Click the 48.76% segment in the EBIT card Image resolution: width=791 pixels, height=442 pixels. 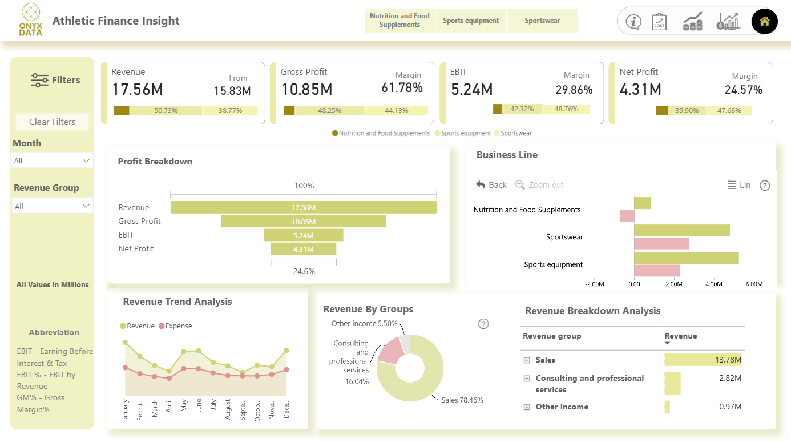[566, 109]
